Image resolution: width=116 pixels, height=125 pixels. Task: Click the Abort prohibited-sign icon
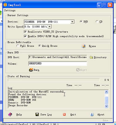click(x=78, y=70)
